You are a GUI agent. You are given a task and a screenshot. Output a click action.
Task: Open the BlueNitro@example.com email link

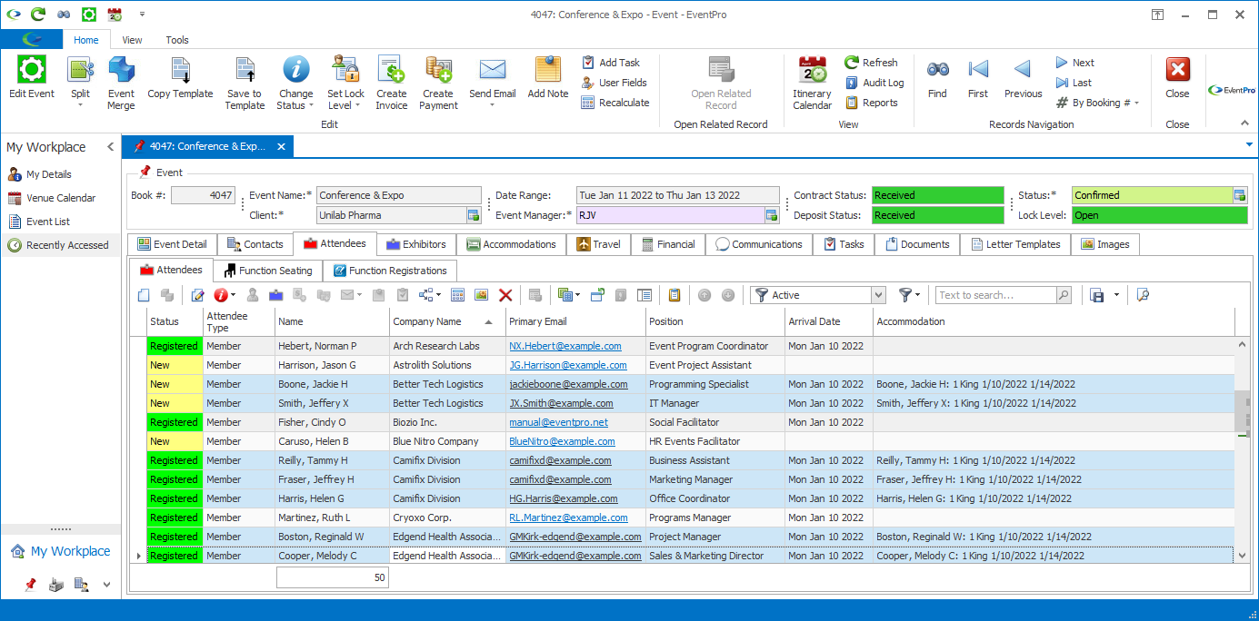pyautogui.click(x=562, y=441)
